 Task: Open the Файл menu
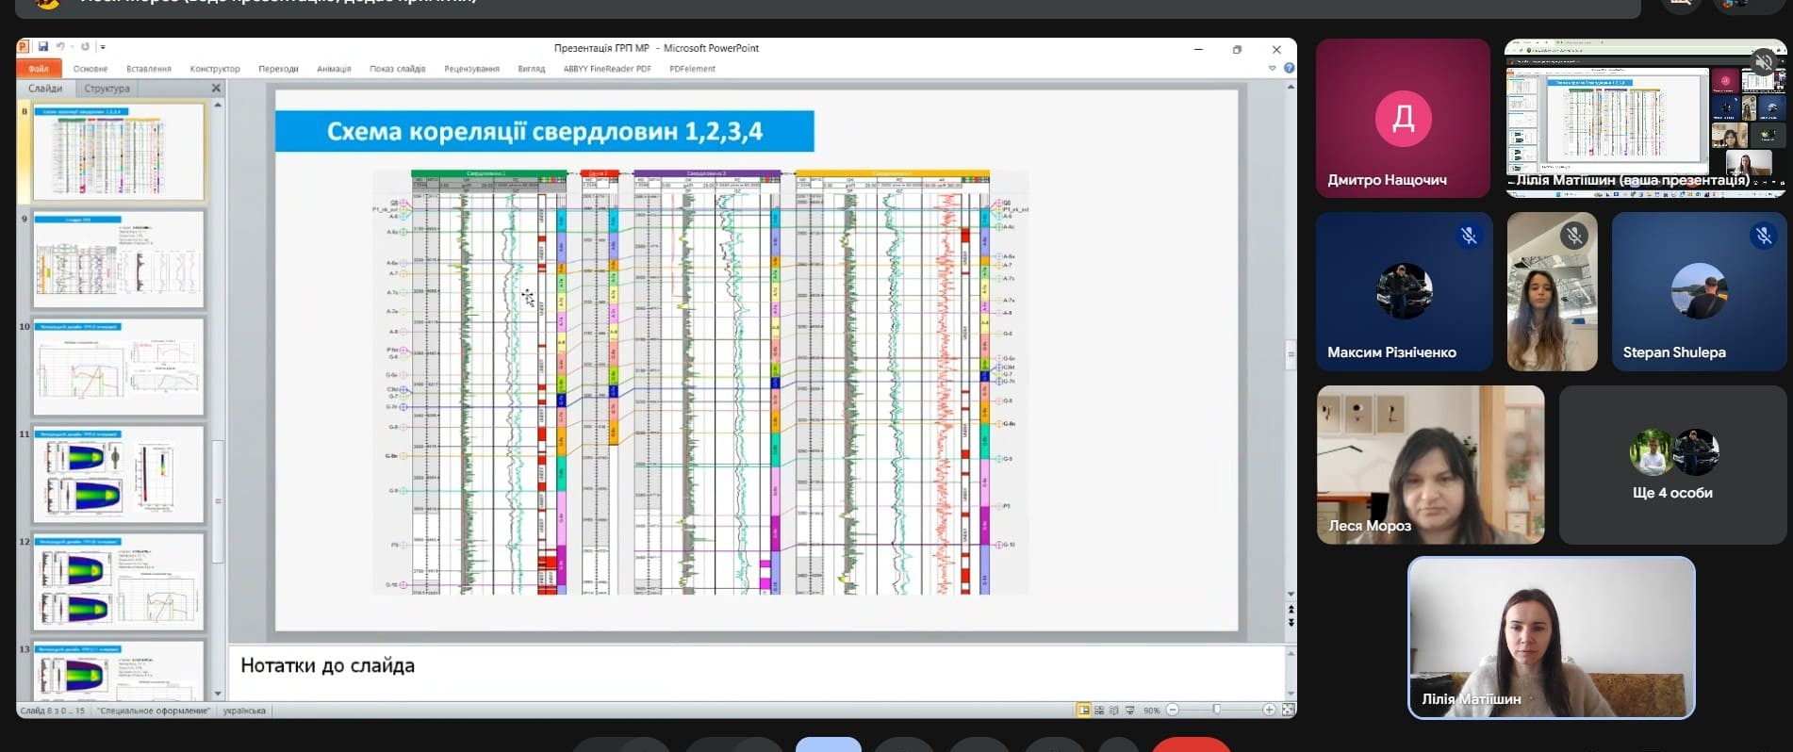(39, 69)
